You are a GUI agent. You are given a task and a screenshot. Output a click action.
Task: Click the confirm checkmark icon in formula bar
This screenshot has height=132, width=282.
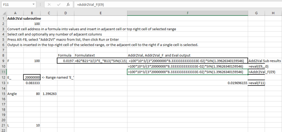(x=59, y=5)
